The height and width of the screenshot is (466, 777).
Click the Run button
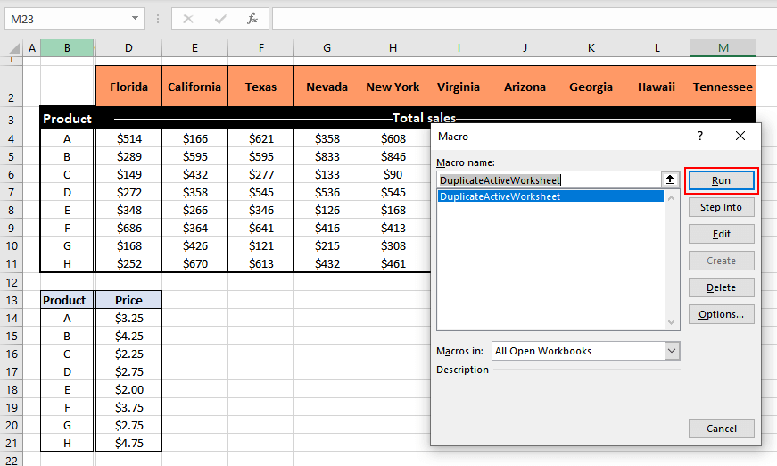pyautogui.click(x=721, y=180)
